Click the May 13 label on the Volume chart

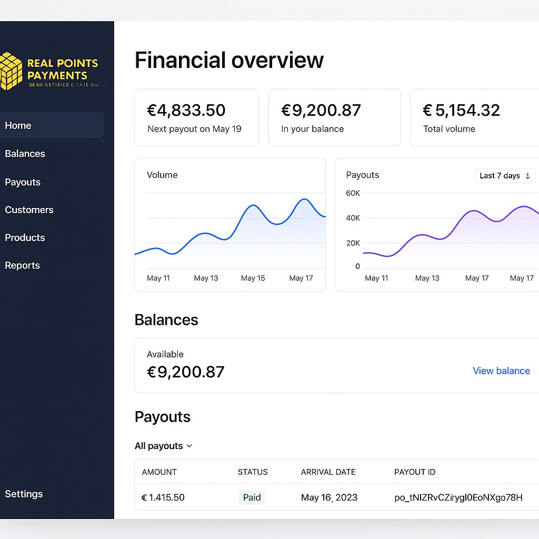pyautogui.click(x=206, y=278)
